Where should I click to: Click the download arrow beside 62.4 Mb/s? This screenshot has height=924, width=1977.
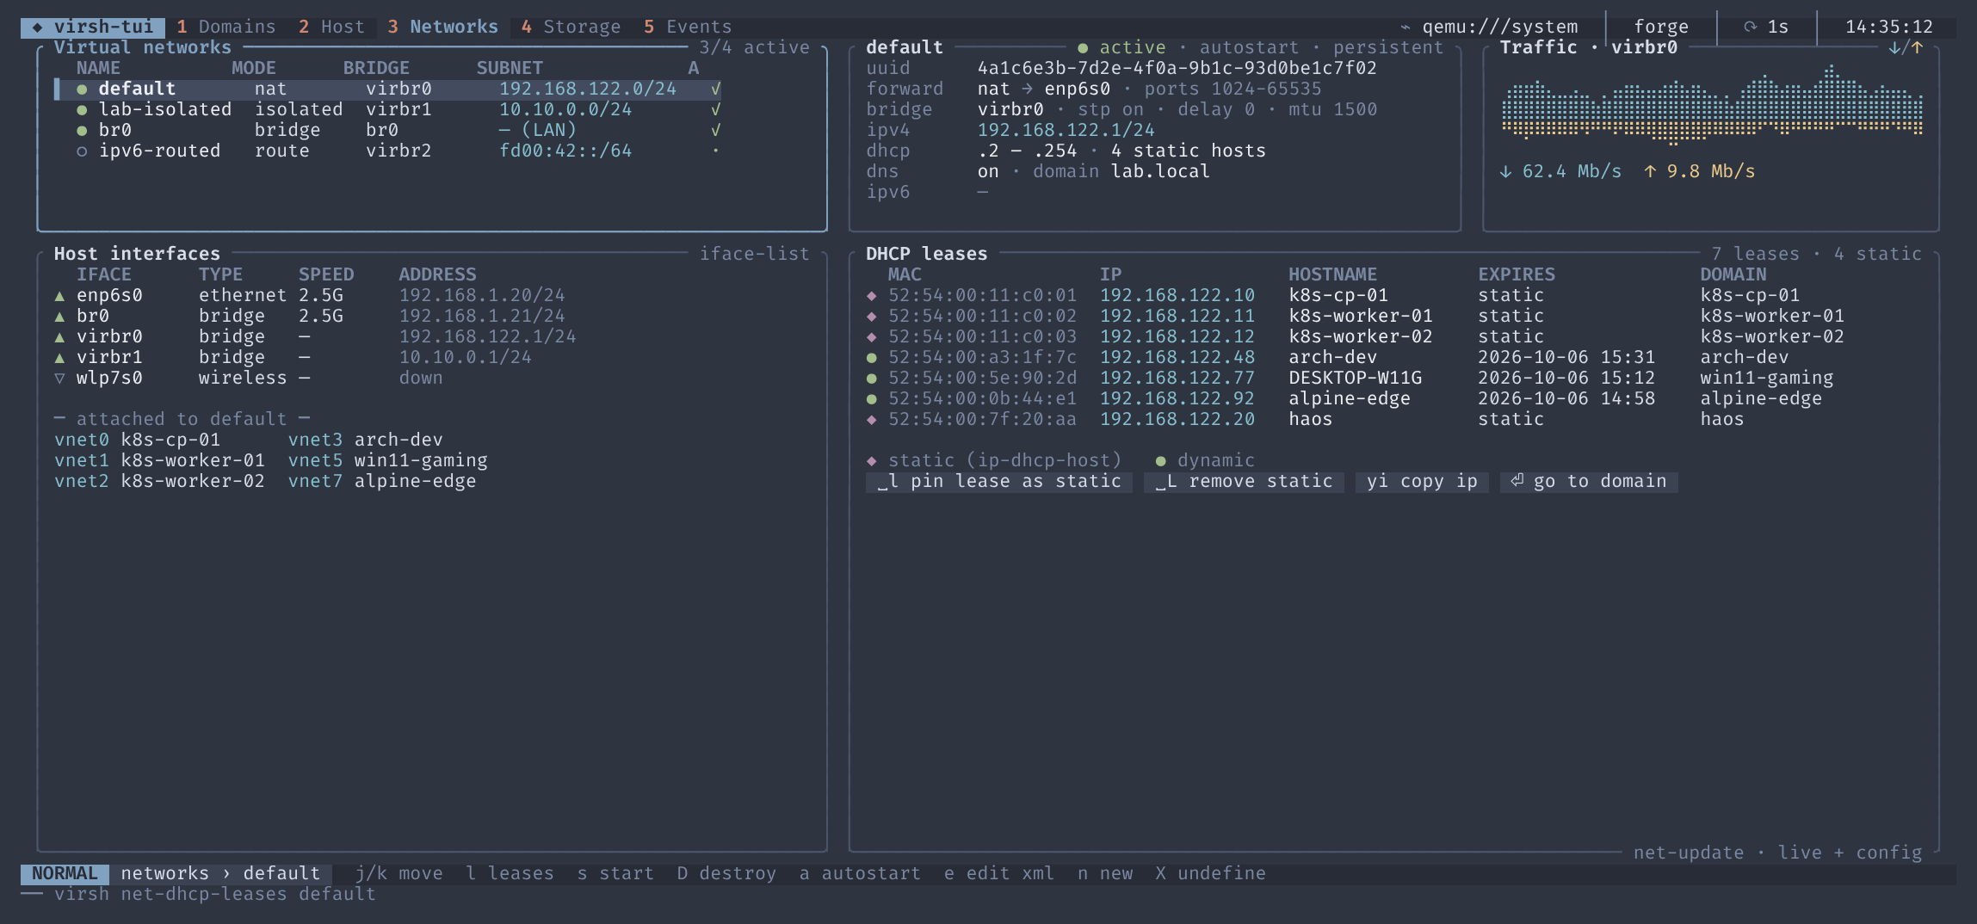(1505, 171)
